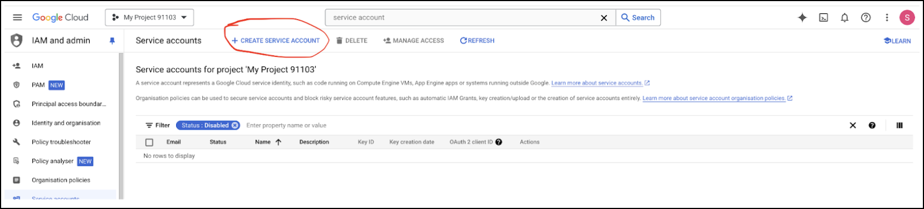The width and height of the screenshot is (924, 209).
Task: Open the user account avatar 'S'
Action: click(x=907, y=17)
